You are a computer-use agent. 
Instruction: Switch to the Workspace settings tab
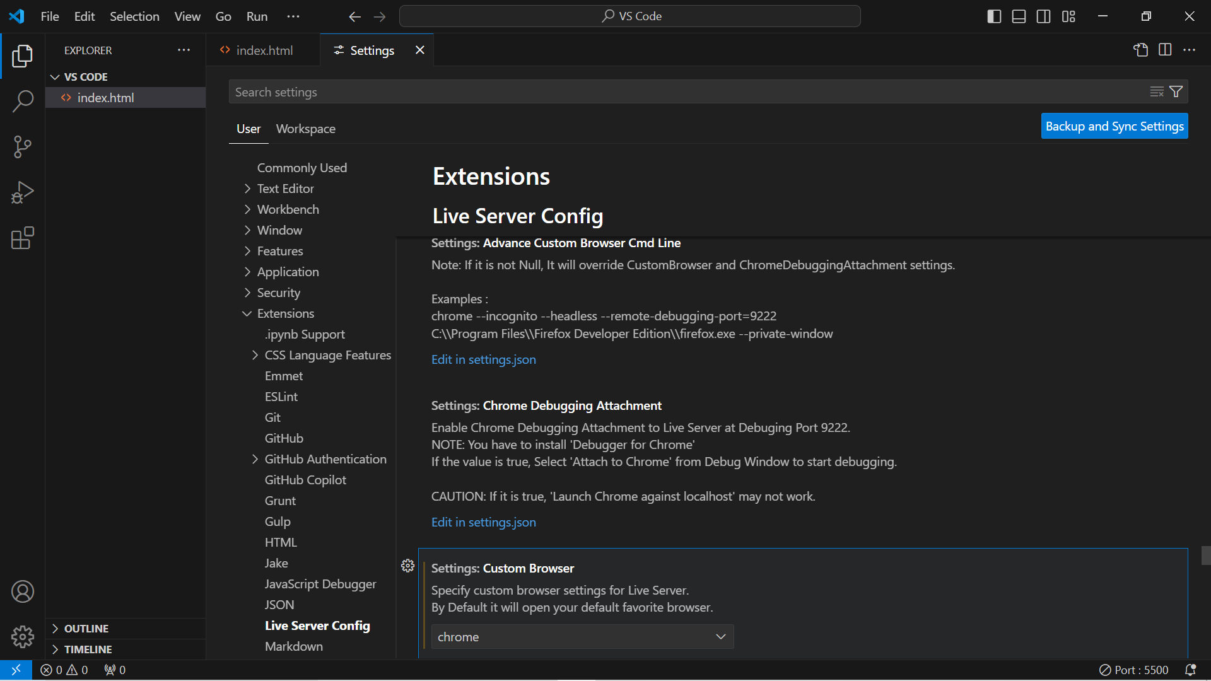coord(305,129)
